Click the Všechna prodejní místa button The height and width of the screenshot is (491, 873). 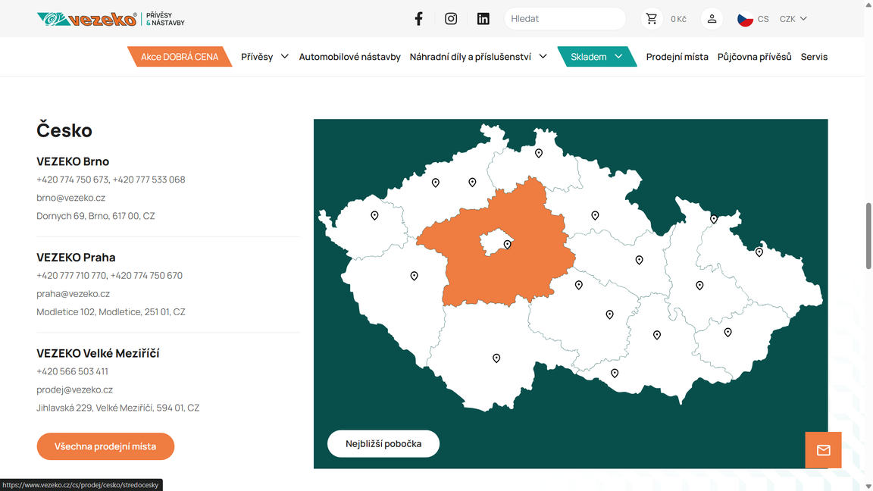(105, 446)
